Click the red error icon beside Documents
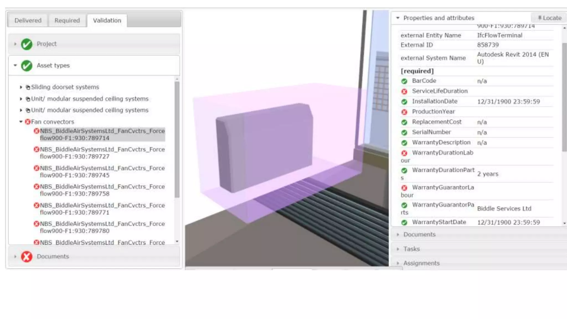Screen dimensions: 567x319 [x=27, y=256]
